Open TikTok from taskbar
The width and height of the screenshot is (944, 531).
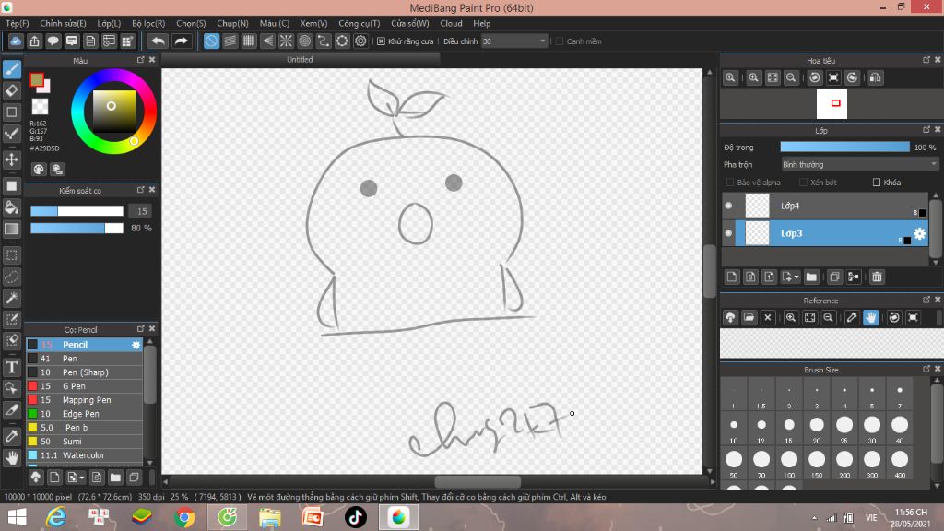tap(355, 517)
